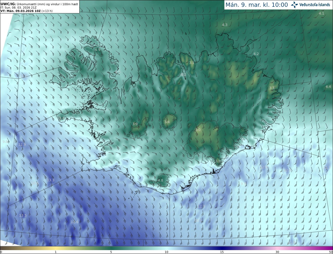
Task: Click the 4.1 value on the map
Action: (322, 13)
